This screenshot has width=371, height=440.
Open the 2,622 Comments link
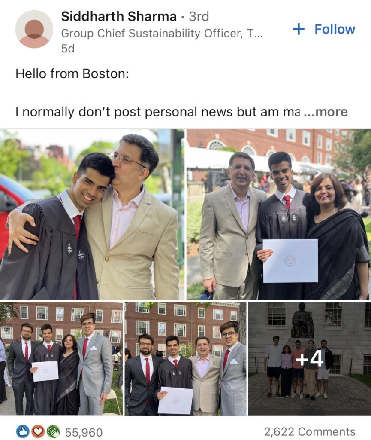(x=310, y=431)
